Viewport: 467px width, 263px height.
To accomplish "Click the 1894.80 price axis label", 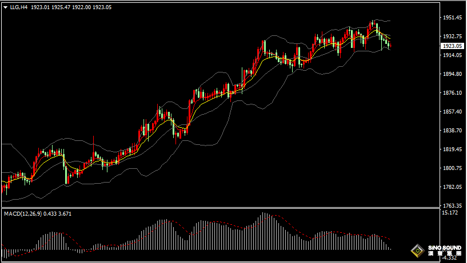I will pos(452,74).
